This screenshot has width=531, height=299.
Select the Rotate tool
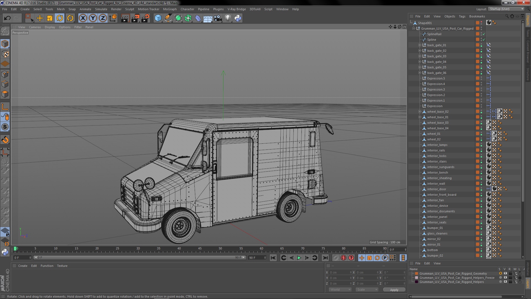point(60,18)
